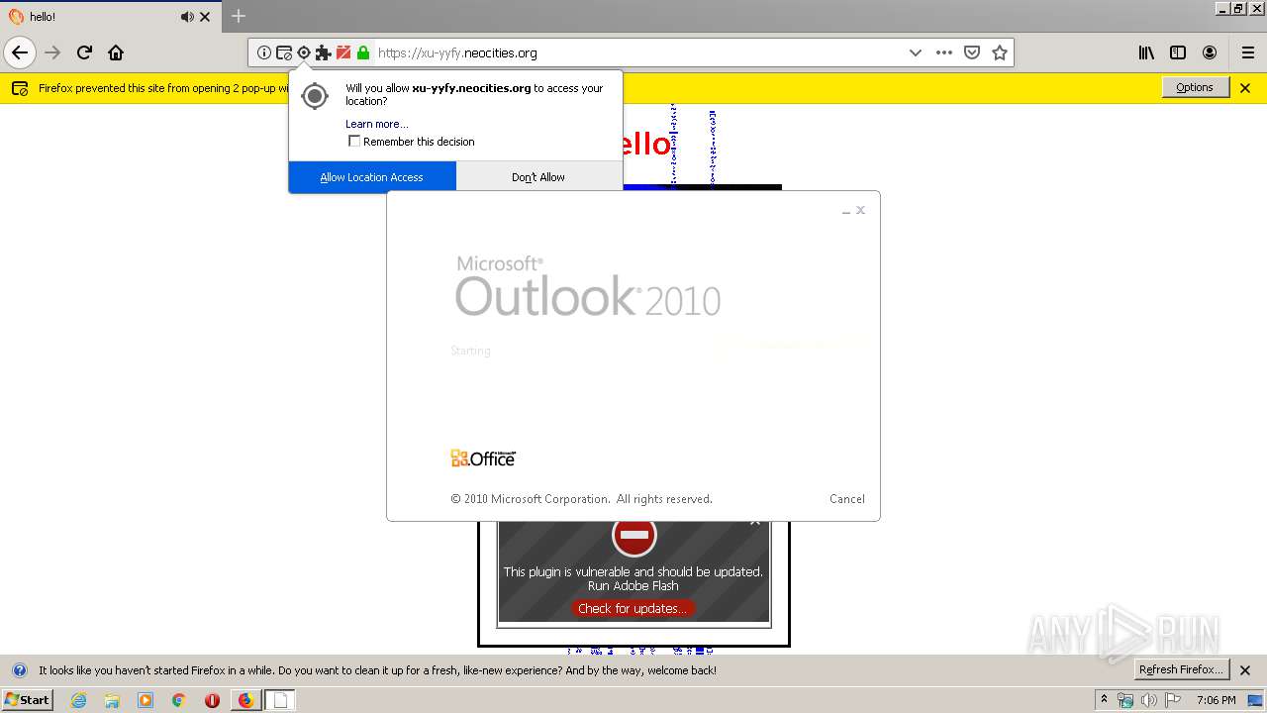1267x713 pixels.
Task: Open the Firefox account icon
Action: [x=1210, y=52]
